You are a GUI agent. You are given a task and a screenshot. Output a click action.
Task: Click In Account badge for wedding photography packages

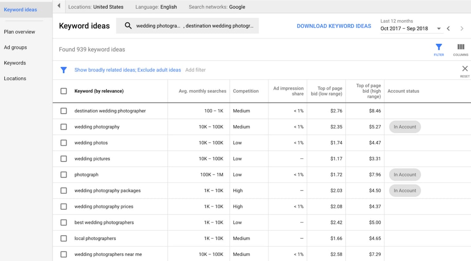pos(404,191)
